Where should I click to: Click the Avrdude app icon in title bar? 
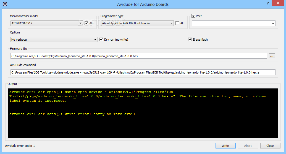coord(5,4)
